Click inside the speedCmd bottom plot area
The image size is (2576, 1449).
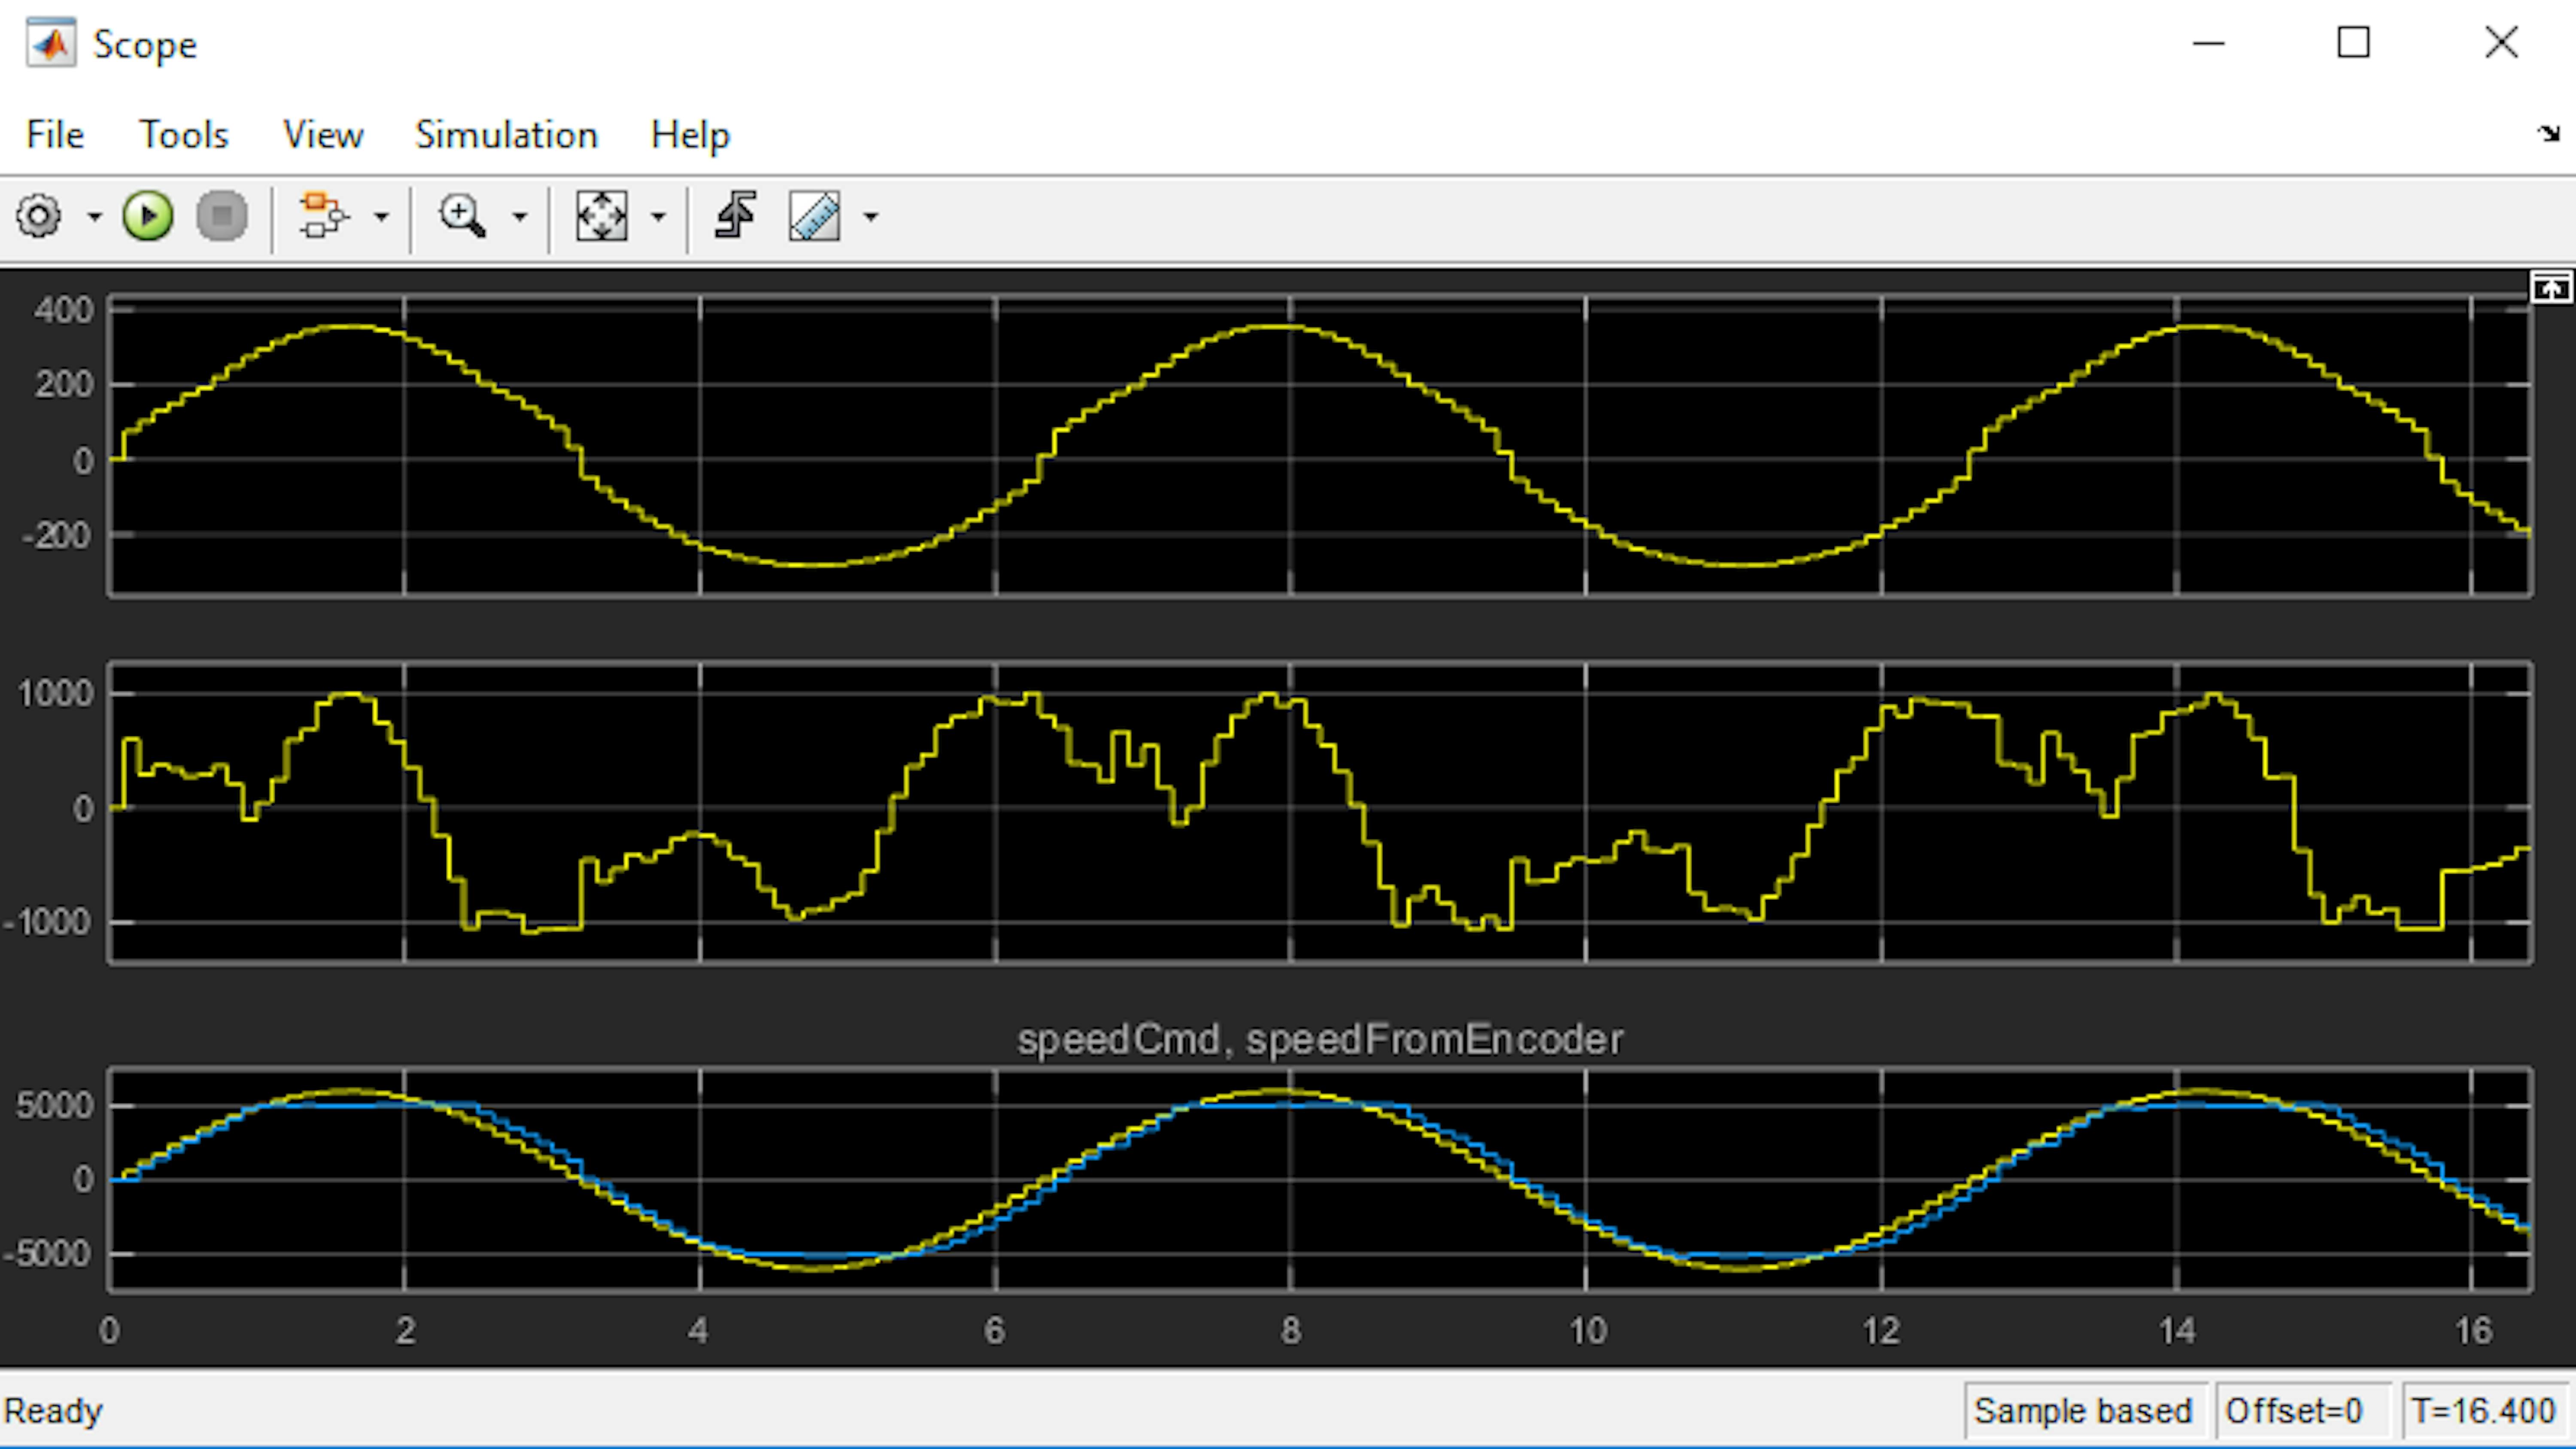point(1320,1179)
